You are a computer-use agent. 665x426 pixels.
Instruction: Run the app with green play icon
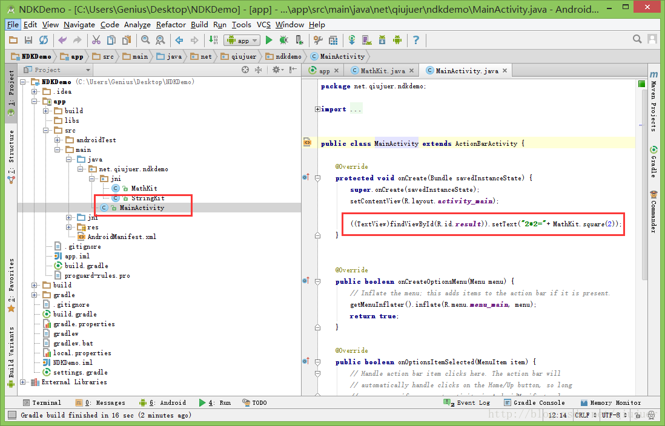(x=268, y=41)
